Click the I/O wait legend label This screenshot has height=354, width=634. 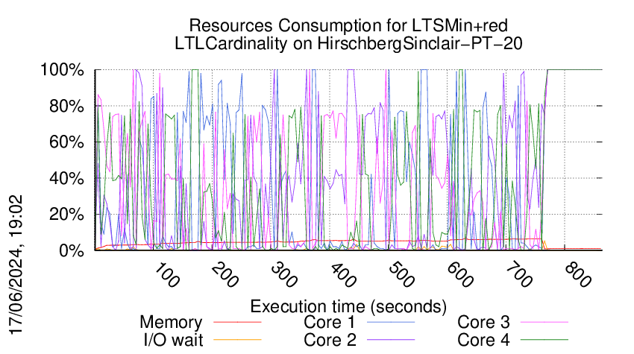pyautogui.click(x=173, y=340)
